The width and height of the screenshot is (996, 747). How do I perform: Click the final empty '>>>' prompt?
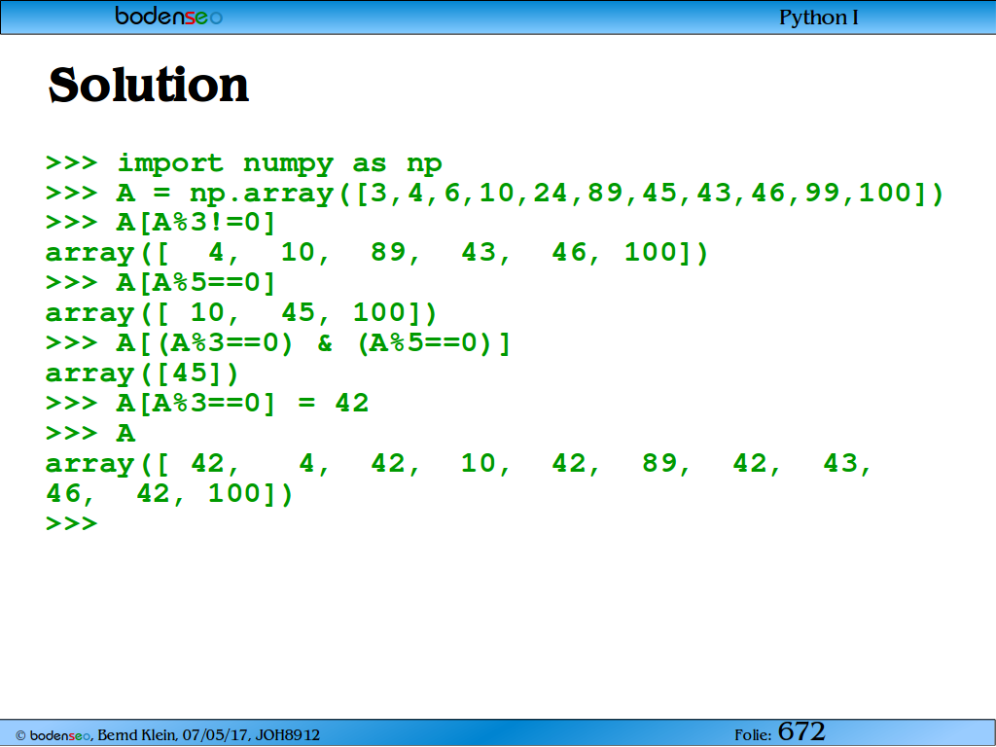tap(71, 524)
